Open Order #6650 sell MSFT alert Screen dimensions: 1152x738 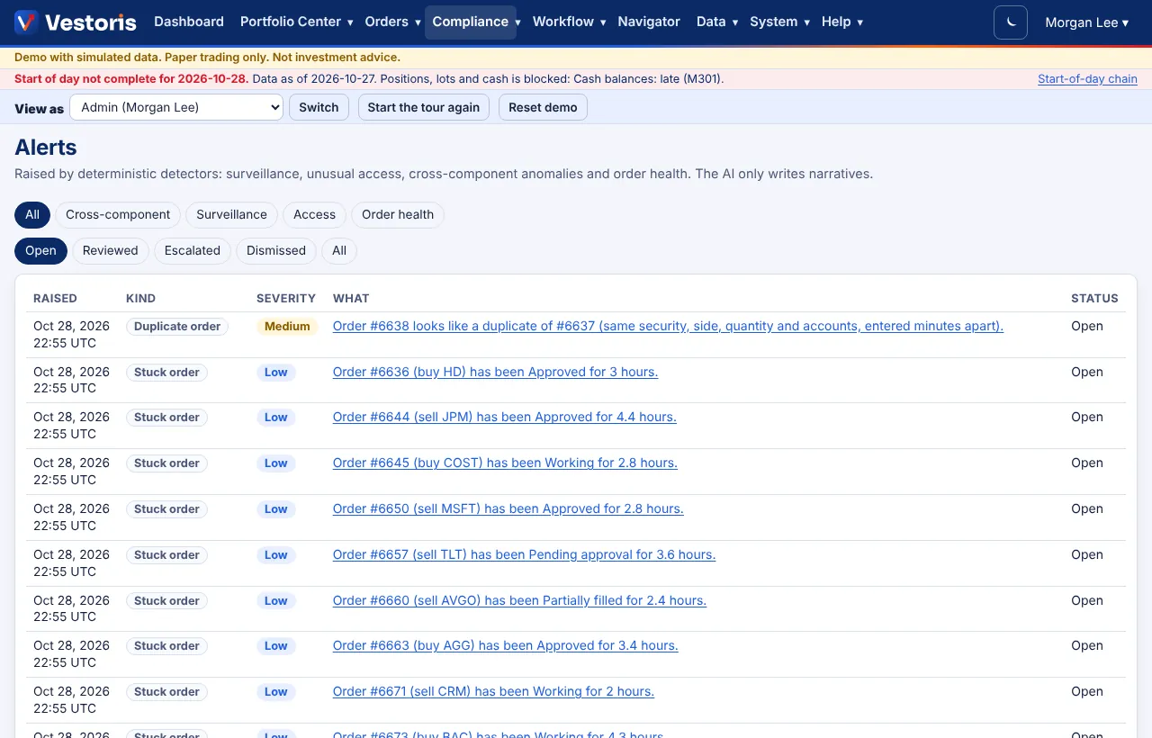508,508
